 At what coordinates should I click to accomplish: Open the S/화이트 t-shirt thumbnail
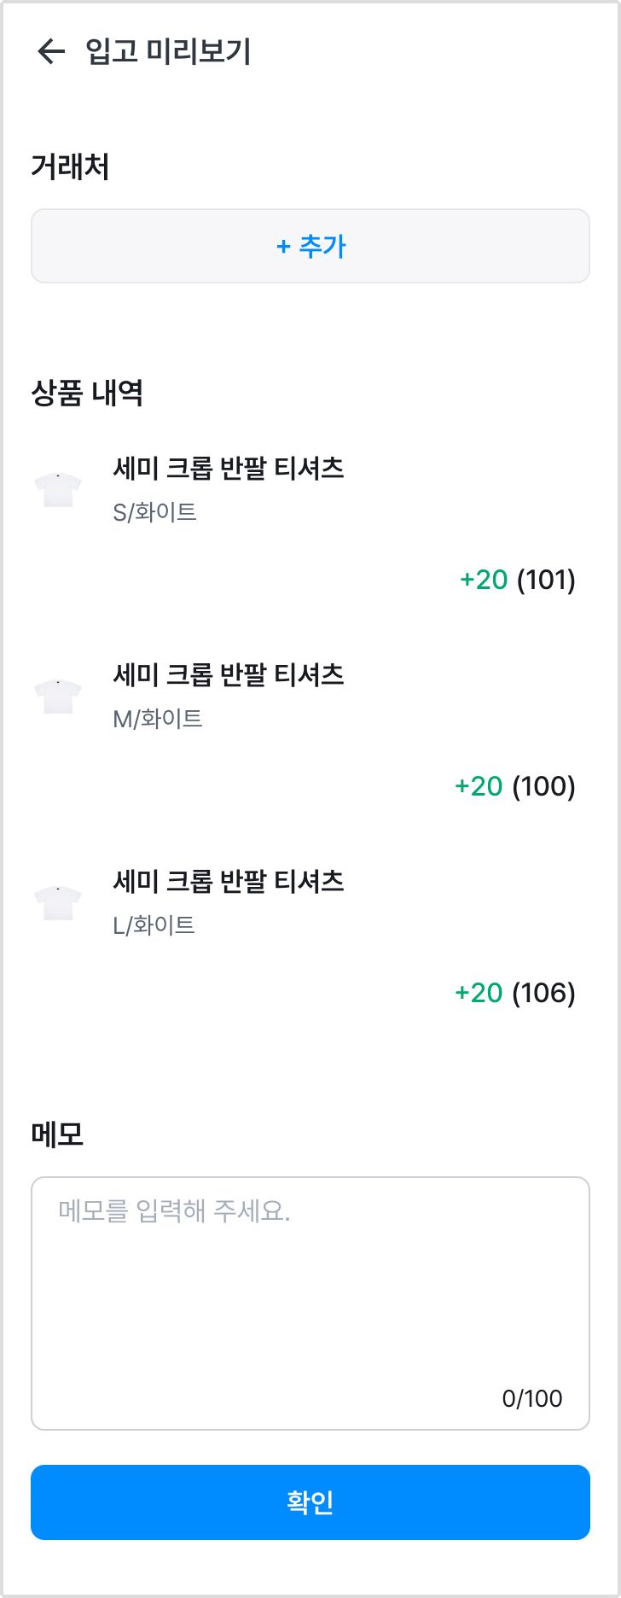point(58,490)
